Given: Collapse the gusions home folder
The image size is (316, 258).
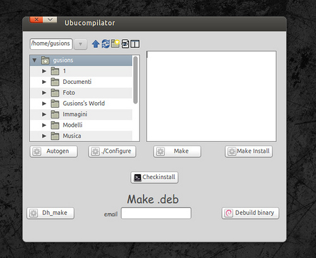Looking at the screenshot, I should click(x=34, y=61).
